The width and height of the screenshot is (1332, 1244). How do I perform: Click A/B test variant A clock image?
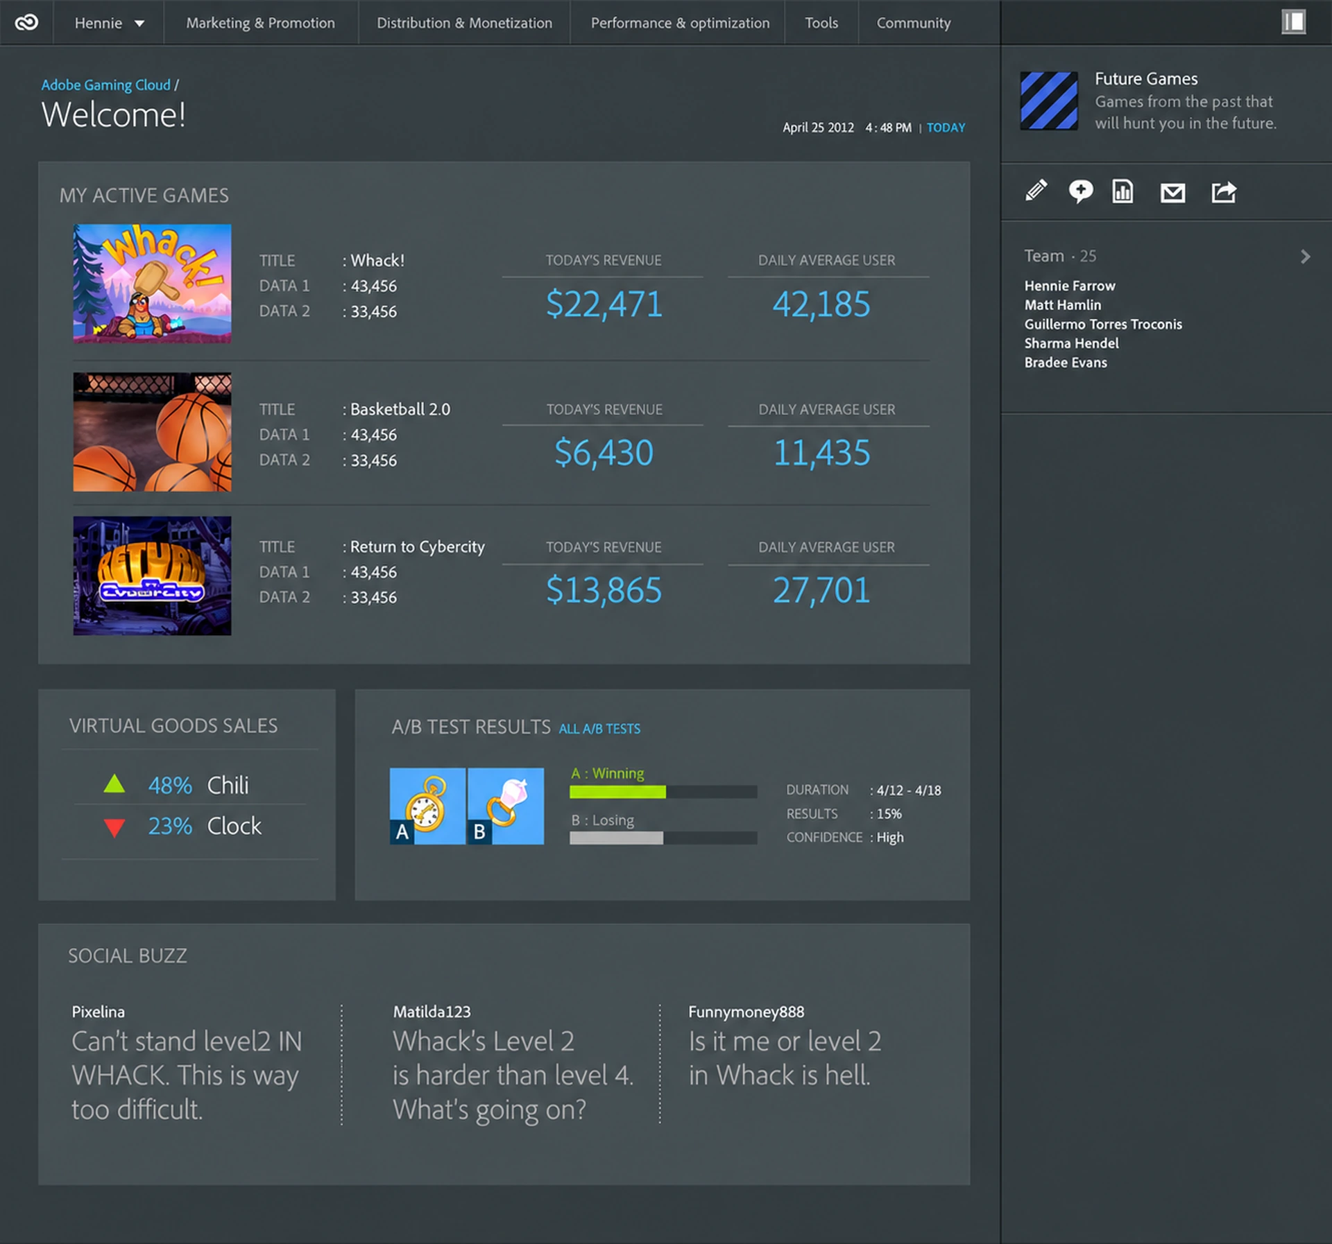427,806
